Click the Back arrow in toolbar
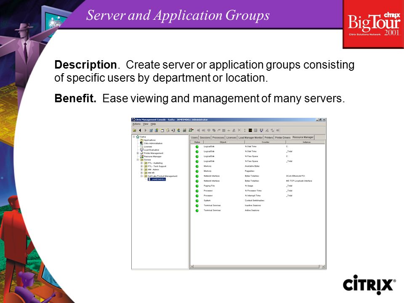The height and width of the screenshot is (303, 404). [x=140, y=130]
